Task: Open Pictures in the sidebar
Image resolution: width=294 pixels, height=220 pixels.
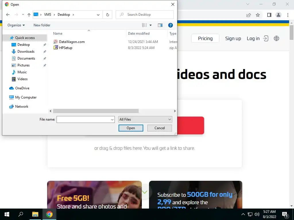Action: pos(24,65)
